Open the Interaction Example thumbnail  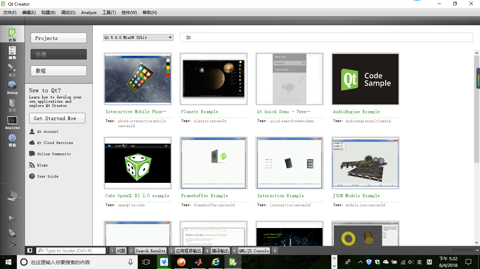(x=290, y=163)
